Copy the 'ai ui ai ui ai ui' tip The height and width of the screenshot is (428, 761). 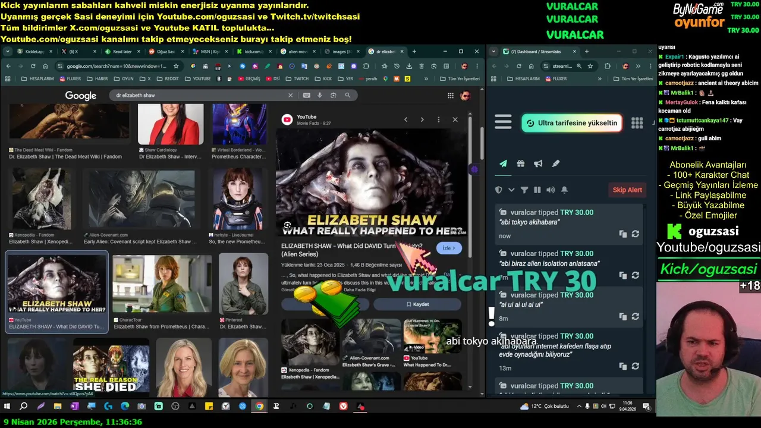[x=622, y=317]
